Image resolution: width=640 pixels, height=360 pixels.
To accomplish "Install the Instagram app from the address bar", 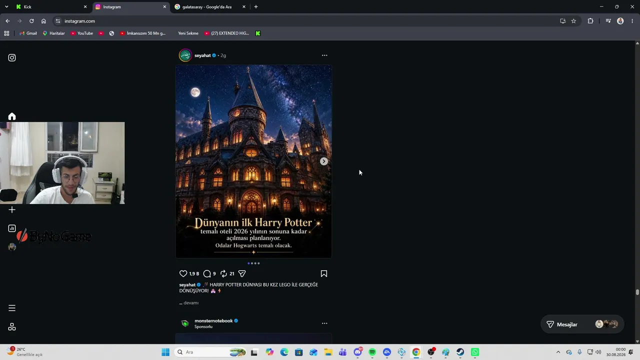I will tap(562, 21).
